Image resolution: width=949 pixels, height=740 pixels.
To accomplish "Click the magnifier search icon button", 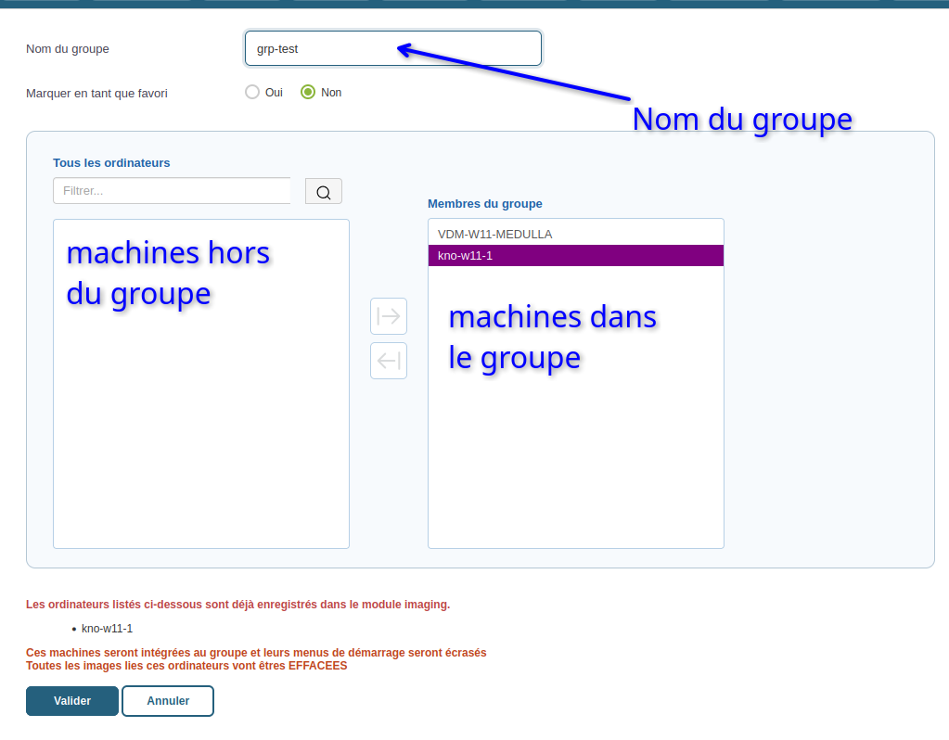I will point(323,191).
